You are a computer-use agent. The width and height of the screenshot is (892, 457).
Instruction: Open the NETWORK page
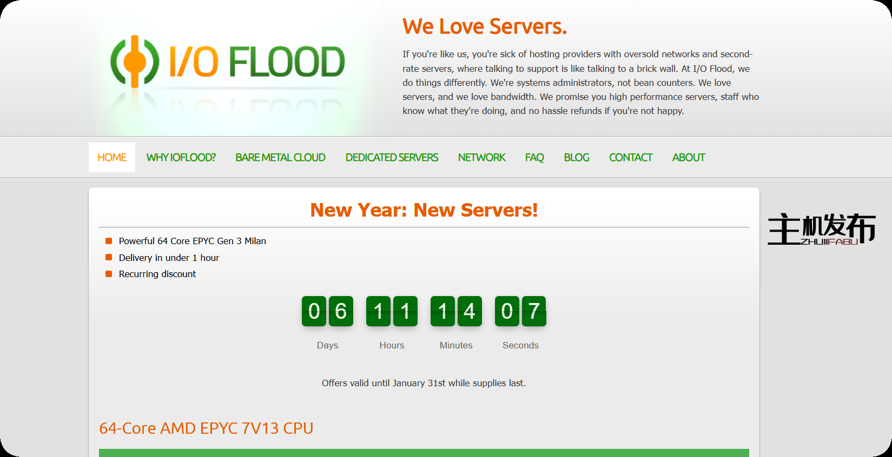point(481,157)
